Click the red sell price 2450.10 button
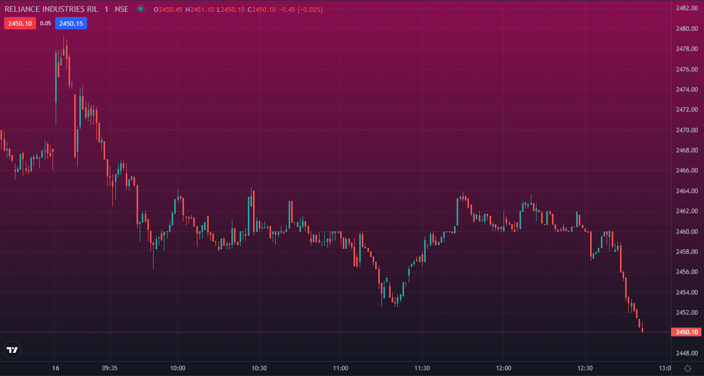 click(x=20, y=23)
